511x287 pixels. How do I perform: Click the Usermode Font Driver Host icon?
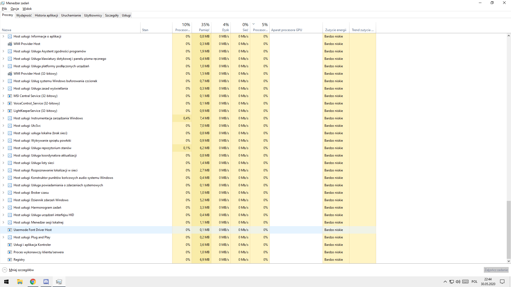pos(10,230)
